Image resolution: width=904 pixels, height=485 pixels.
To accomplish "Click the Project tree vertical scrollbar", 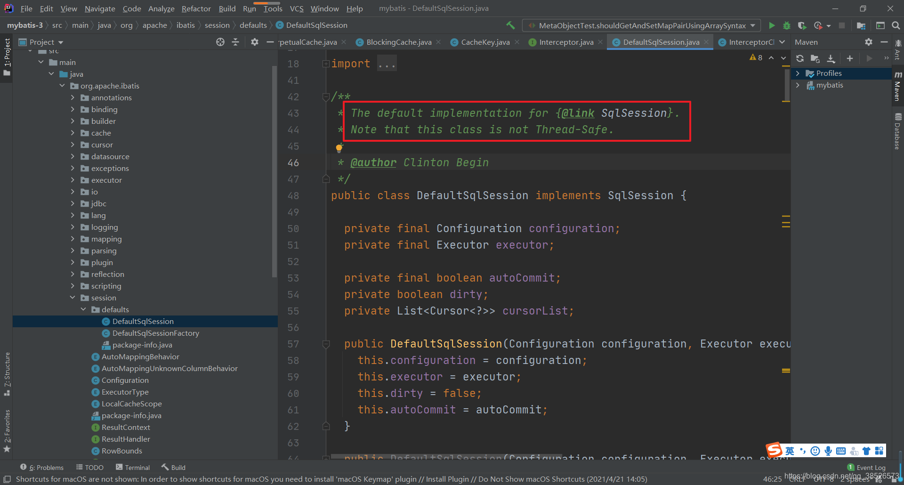I will [274, 172].
